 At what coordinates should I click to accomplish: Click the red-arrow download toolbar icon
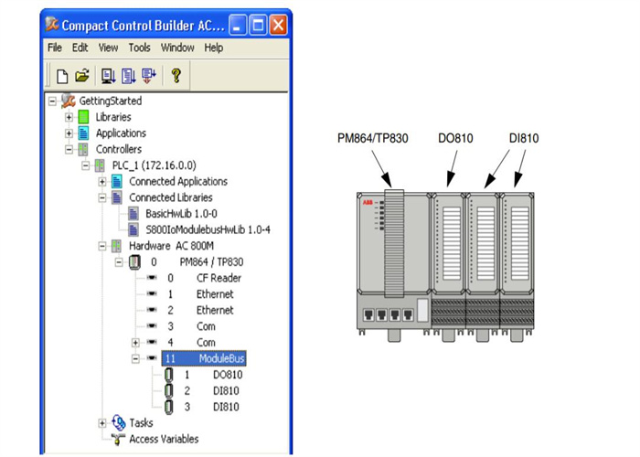point(148,76)
